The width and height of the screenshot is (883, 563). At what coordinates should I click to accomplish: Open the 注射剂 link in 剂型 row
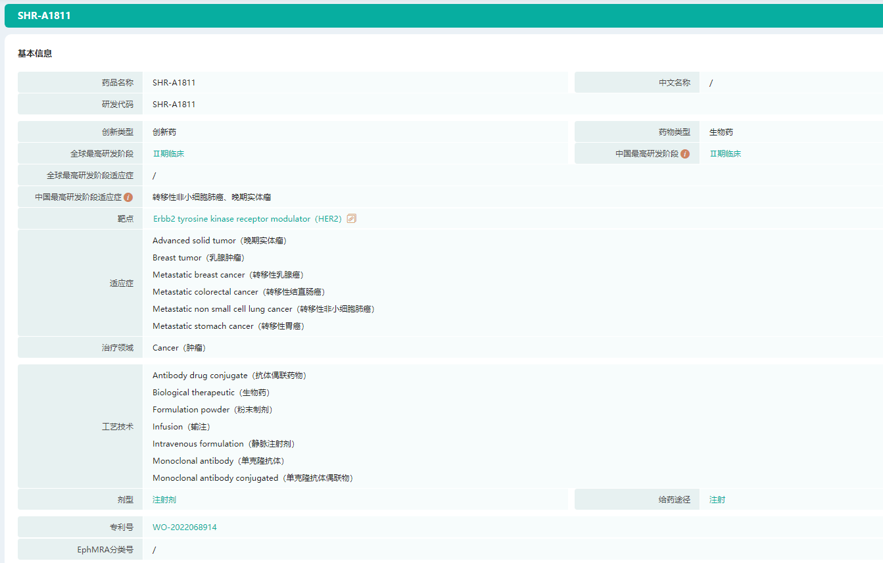[x=164, y=500]
